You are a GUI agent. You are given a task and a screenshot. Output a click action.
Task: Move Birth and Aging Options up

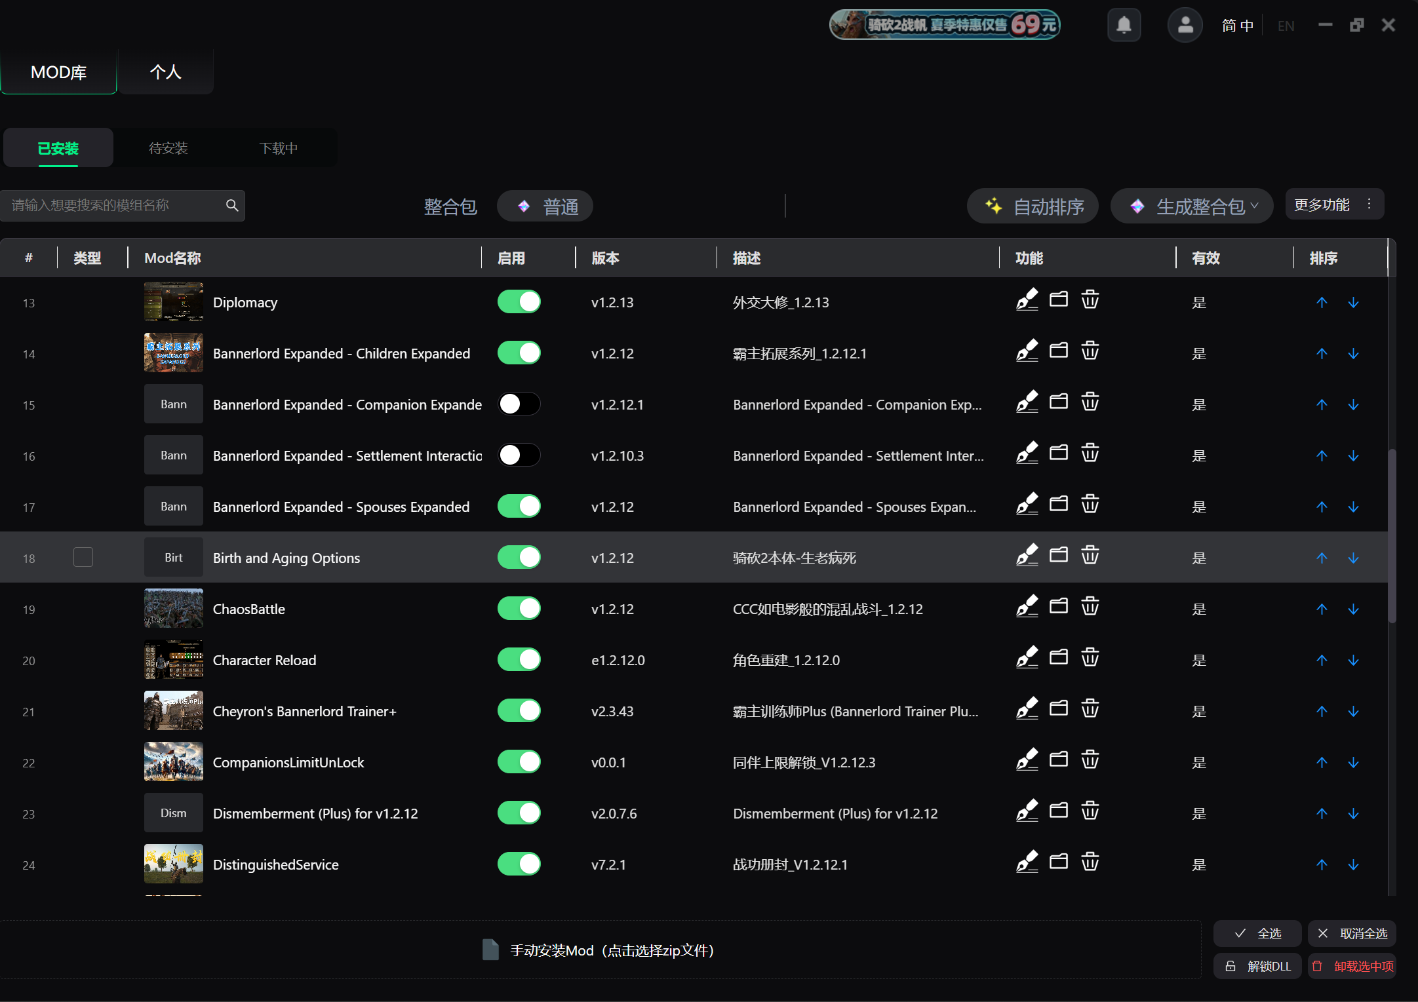1322,558
